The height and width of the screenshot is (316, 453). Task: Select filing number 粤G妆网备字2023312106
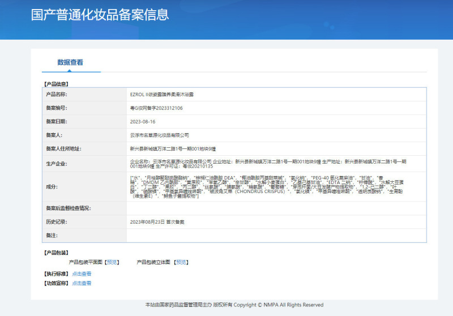156,108
